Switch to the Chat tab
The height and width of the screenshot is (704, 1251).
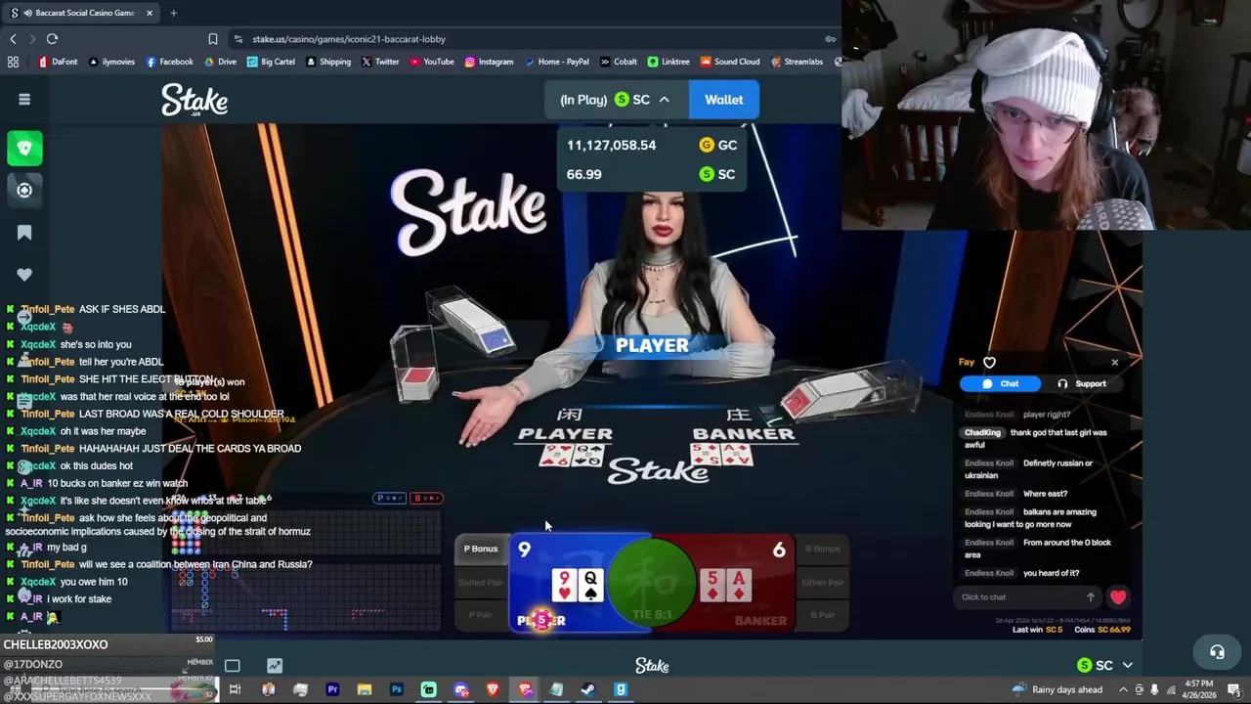click(1000, 384)
